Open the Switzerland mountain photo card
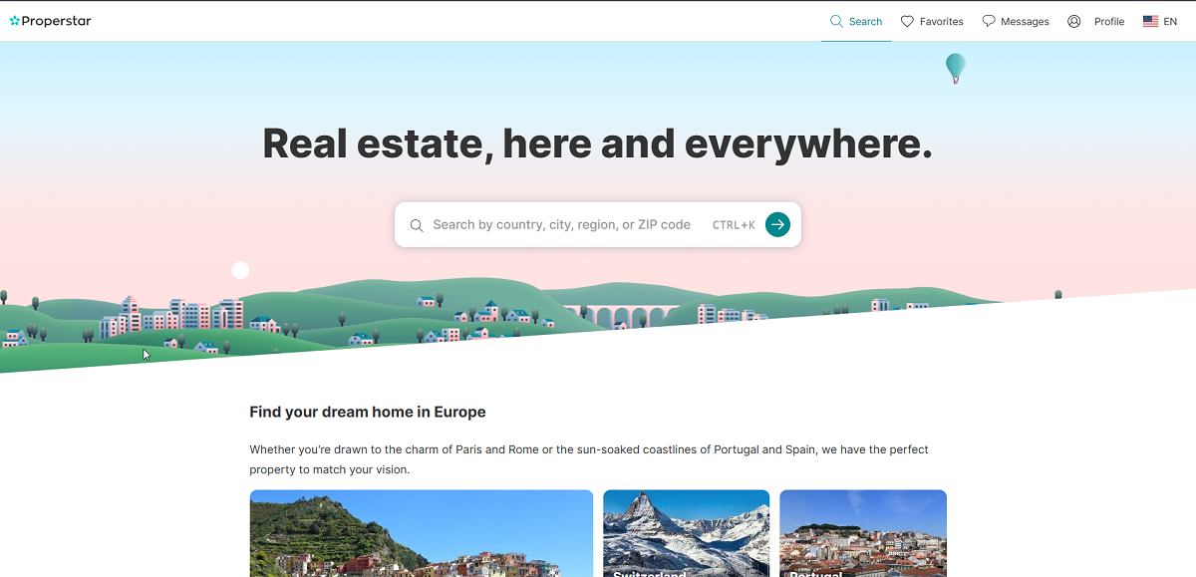Viewport: 1196px width, 577px height. 686,533
